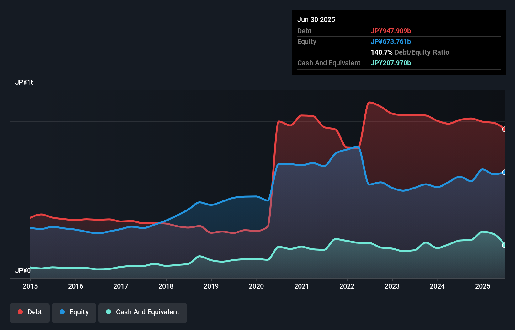The image size is (515, 330).
Task: Click the JP¥673.761b Equity value link
Action: (x=391, y=41)
